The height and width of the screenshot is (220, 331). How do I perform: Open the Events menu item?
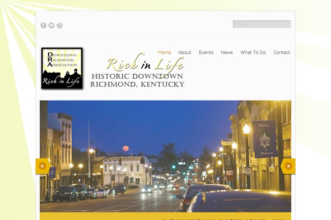click(206, 52)
